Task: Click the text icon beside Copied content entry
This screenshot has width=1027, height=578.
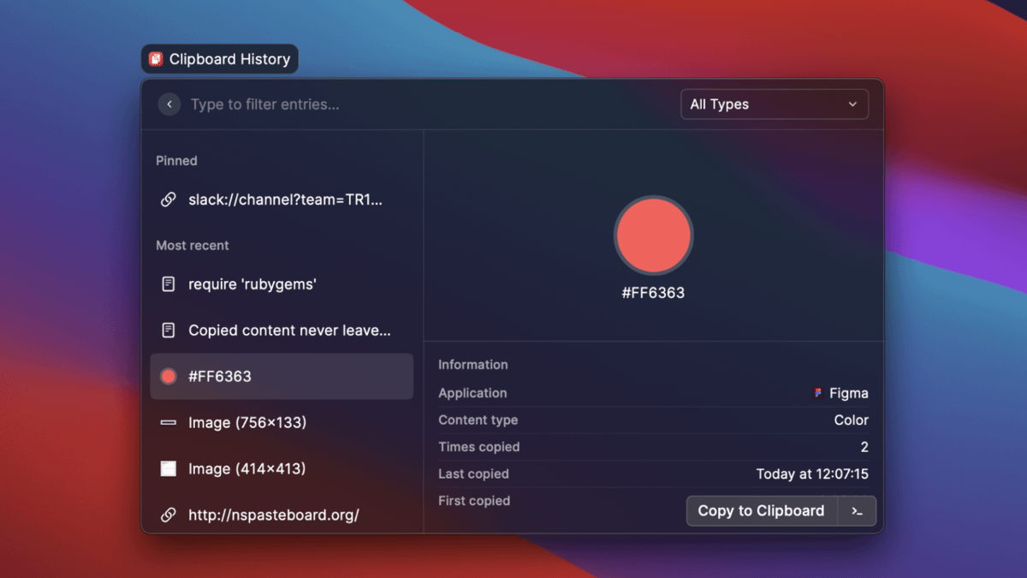Action: (x=169, y=331)
